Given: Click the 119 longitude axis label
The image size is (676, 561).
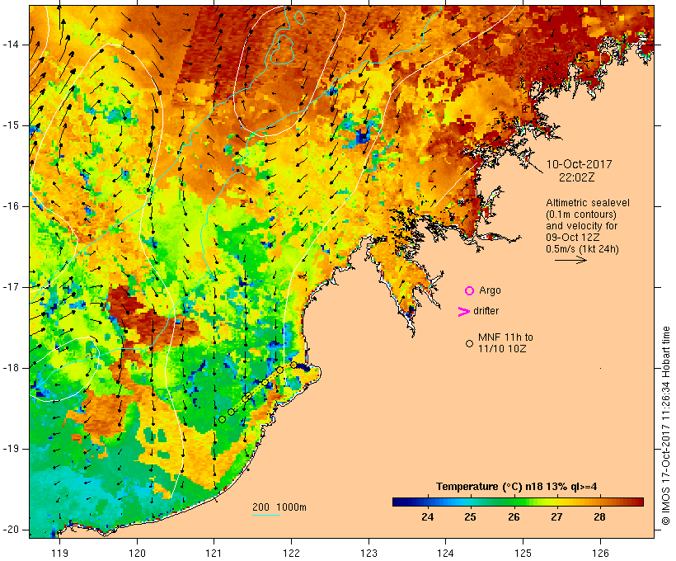Looking at the screenshot, I should click(x=59, y=553).
